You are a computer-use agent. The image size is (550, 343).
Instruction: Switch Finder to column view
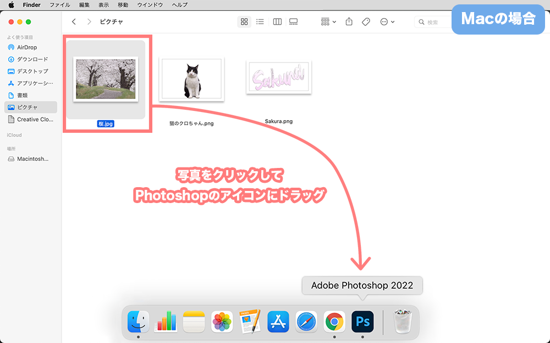click(x=277, y=22)
